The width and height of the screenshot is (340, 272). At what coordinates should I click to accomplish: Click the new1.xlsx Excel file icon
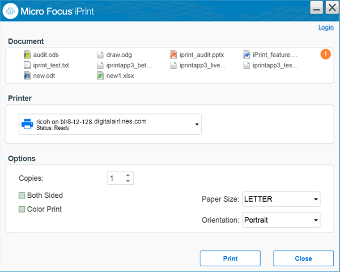(100, 75)
